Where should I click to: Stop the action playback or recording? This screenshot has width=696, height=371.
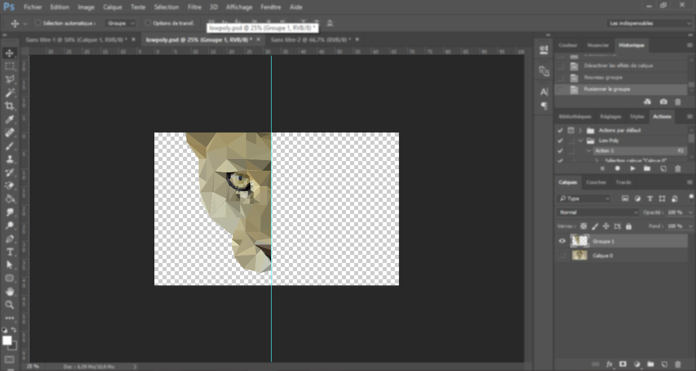[603, 169]
